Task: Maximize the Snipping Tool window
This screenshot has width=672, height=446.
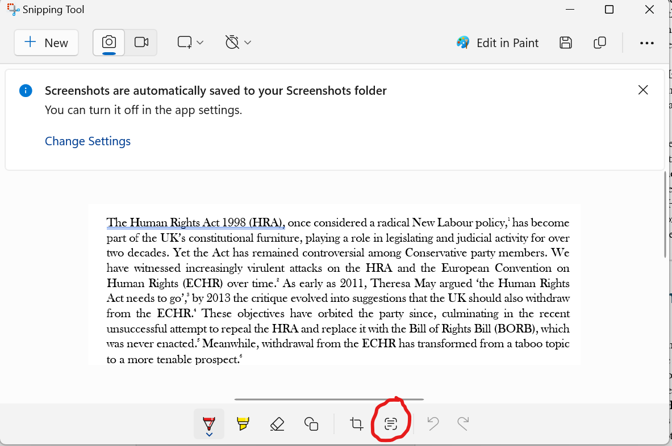Action: point(609,10)
